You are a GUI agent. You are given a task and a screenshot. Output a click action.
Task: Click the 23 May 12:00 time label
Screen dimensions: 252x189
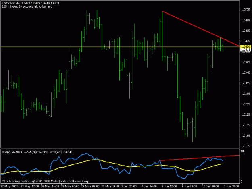[x=30, y=186]
